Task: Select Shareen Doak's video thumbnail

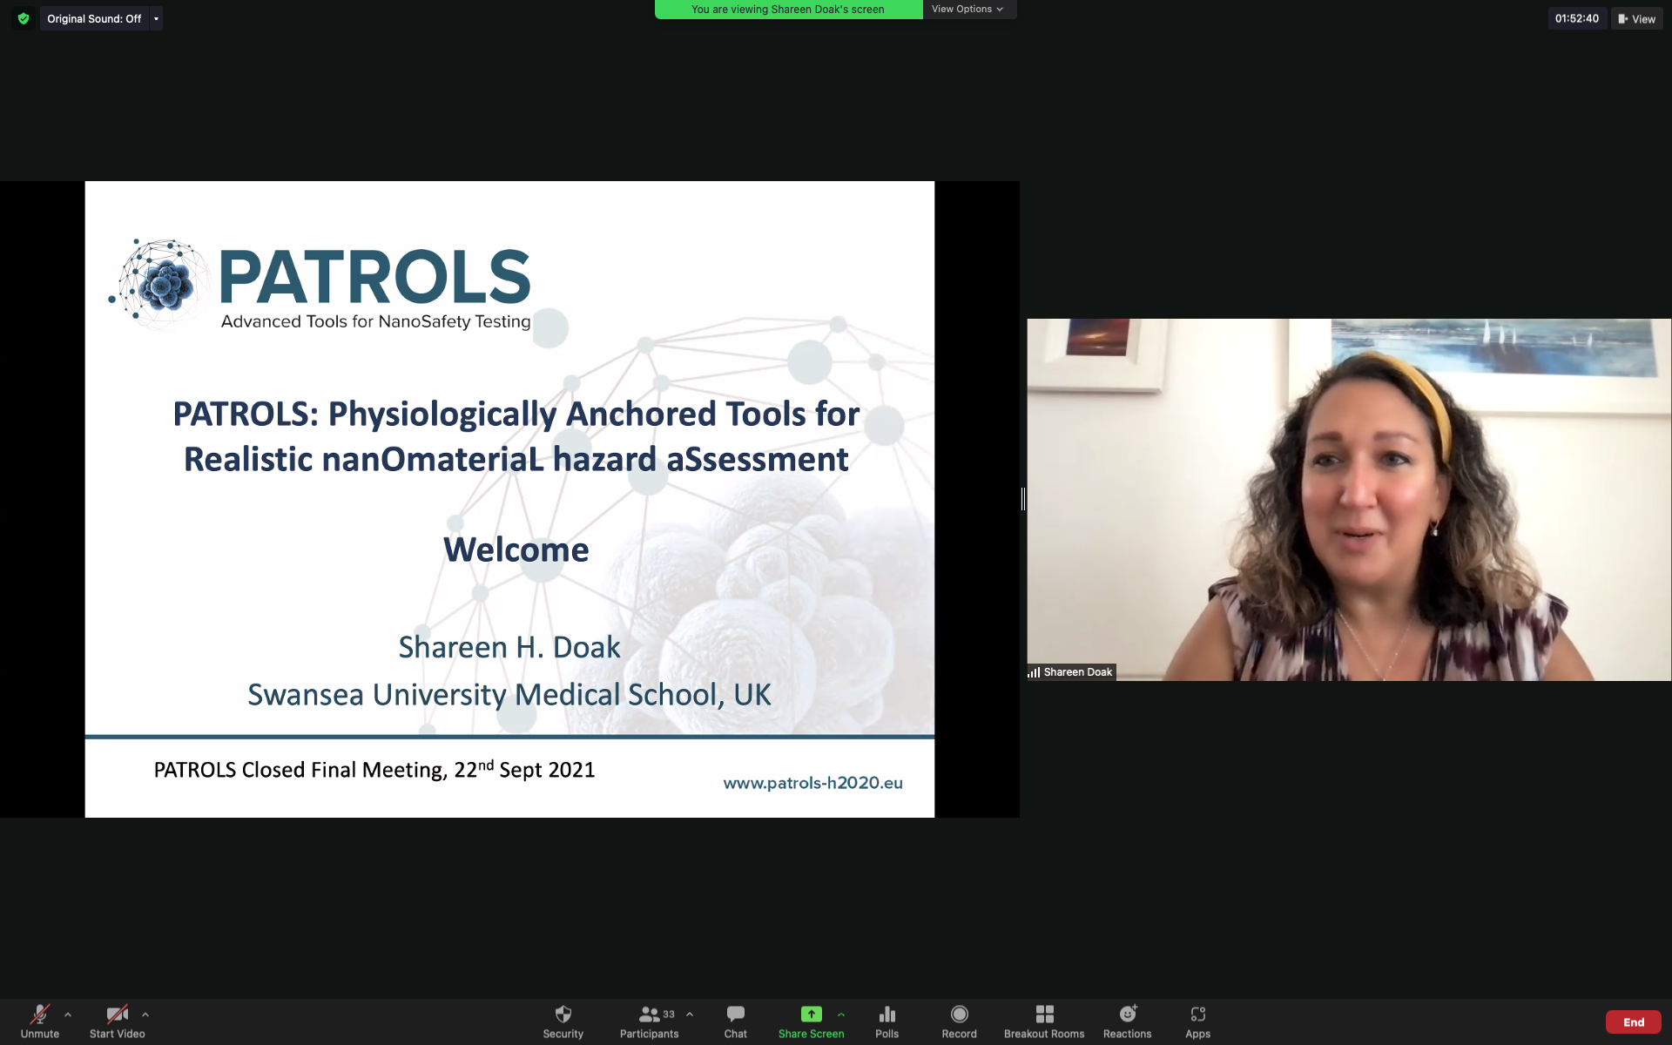Action: (x=1349, y=499)
